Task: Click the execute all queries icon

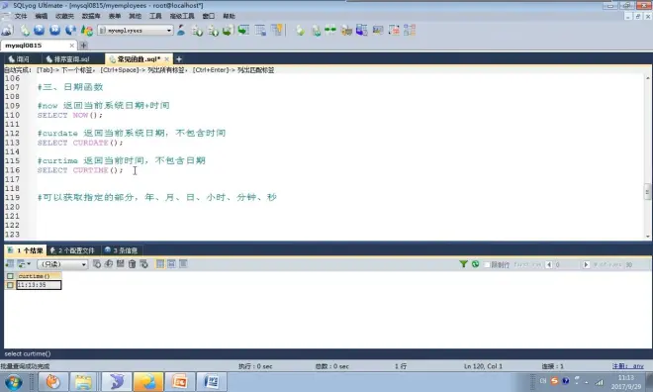Action: click(55, 31)
